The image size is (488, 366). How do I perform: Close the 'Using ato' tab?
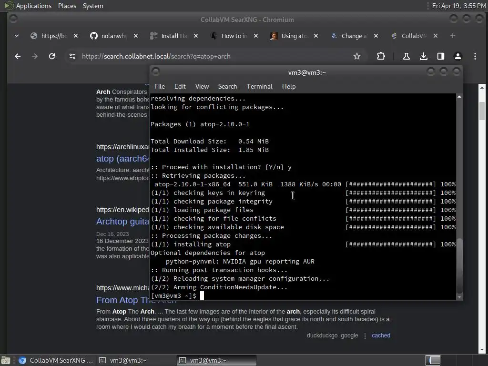[x=316, y=36]
